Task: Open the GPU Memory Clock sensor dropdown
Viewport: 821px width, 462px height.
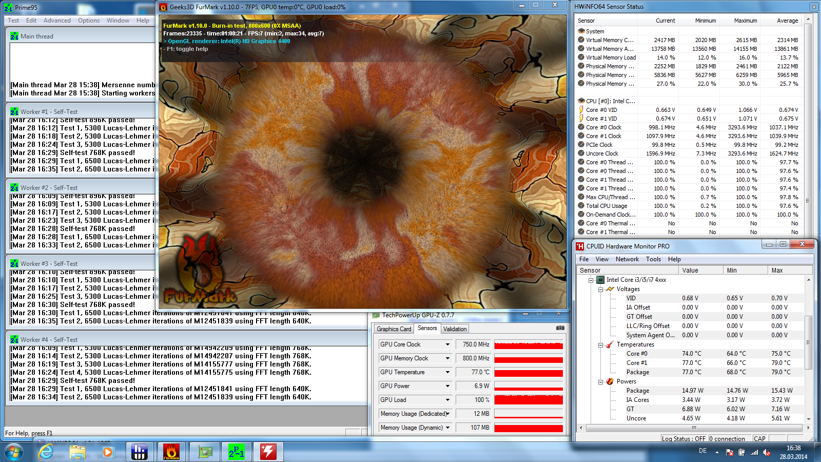Action: point(447,358)
